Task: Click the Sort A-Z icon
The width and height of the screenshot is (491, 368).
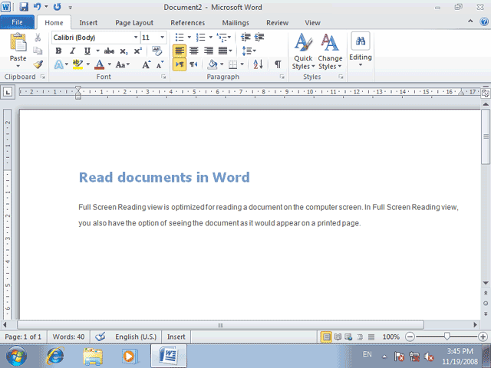Action: 259,64
